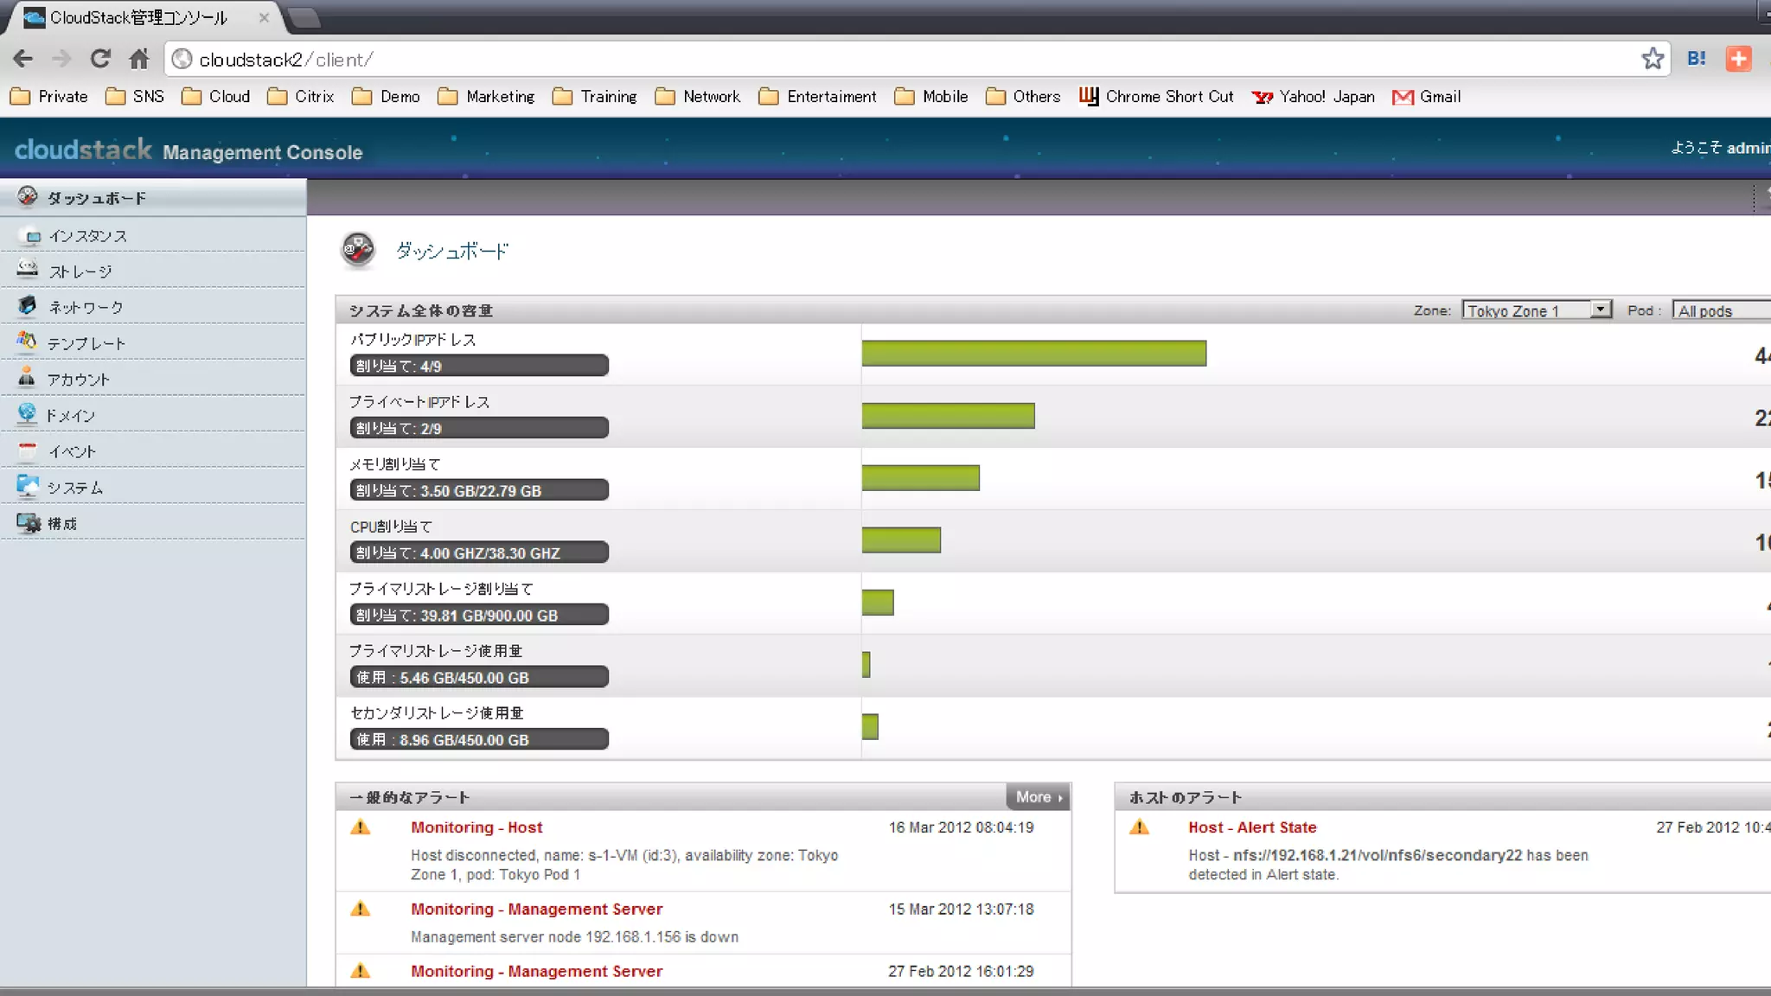Click the Events calendar icon in the sidebar
The width and height of the screenshot is (1771, 996).
coord(28,450)
